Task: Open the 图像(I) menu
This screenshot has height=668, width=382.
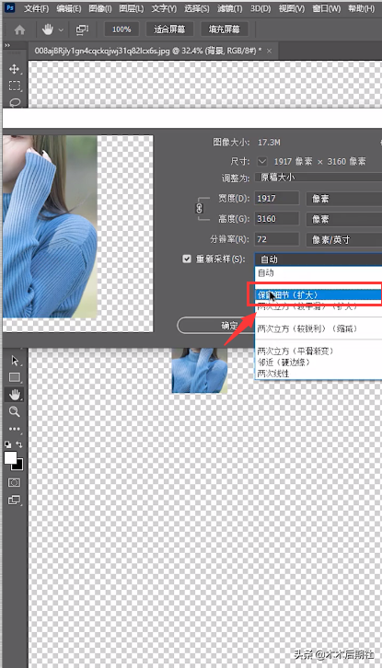Action: [100, 8]
